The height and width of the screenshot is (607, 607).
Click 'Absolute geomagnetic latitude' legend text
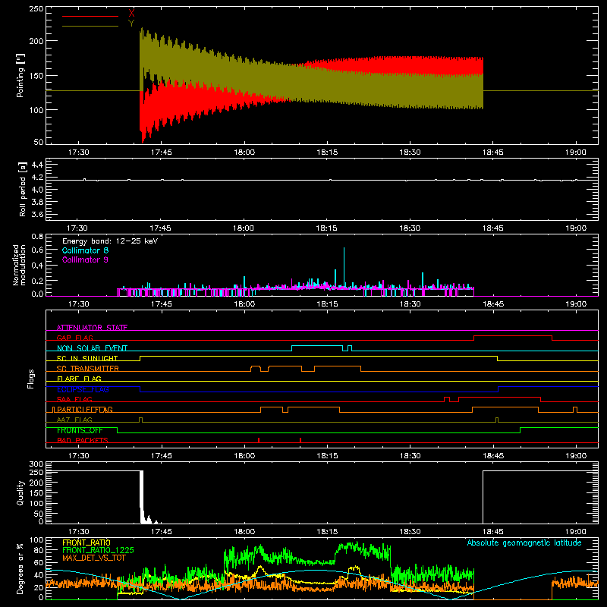point(524,543)
